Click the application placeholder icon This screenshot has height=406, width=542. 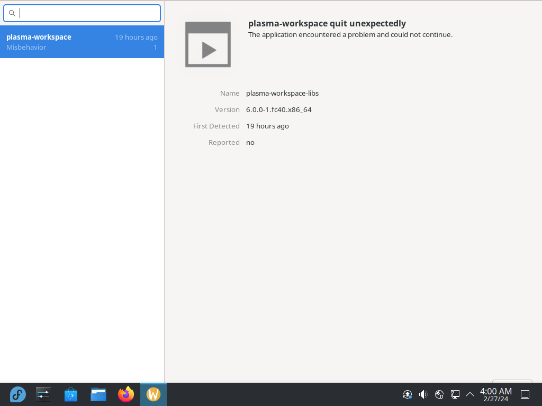[x=208, y=44]
